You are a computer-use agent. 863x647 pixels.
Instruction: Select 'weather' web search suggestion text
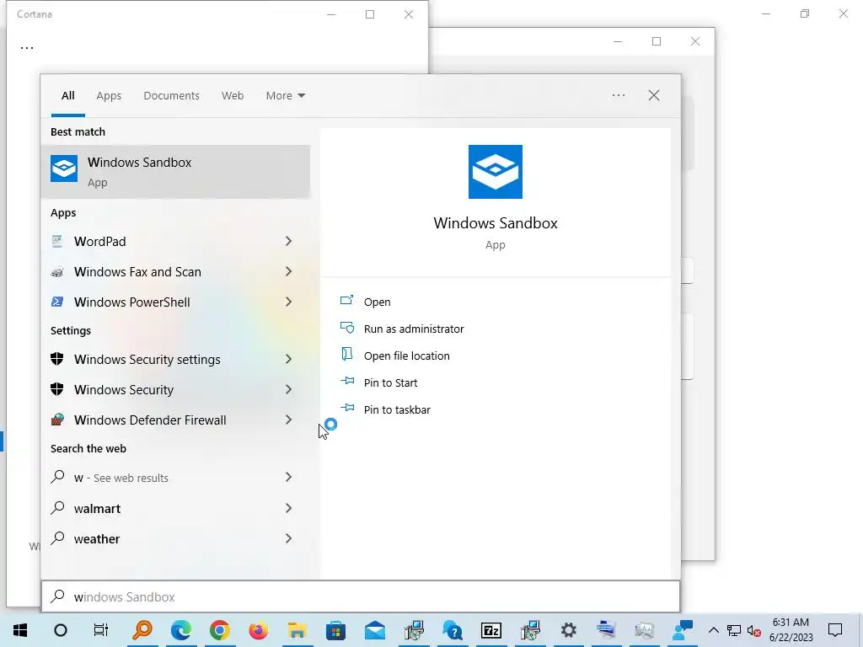[x=97, y=539]
